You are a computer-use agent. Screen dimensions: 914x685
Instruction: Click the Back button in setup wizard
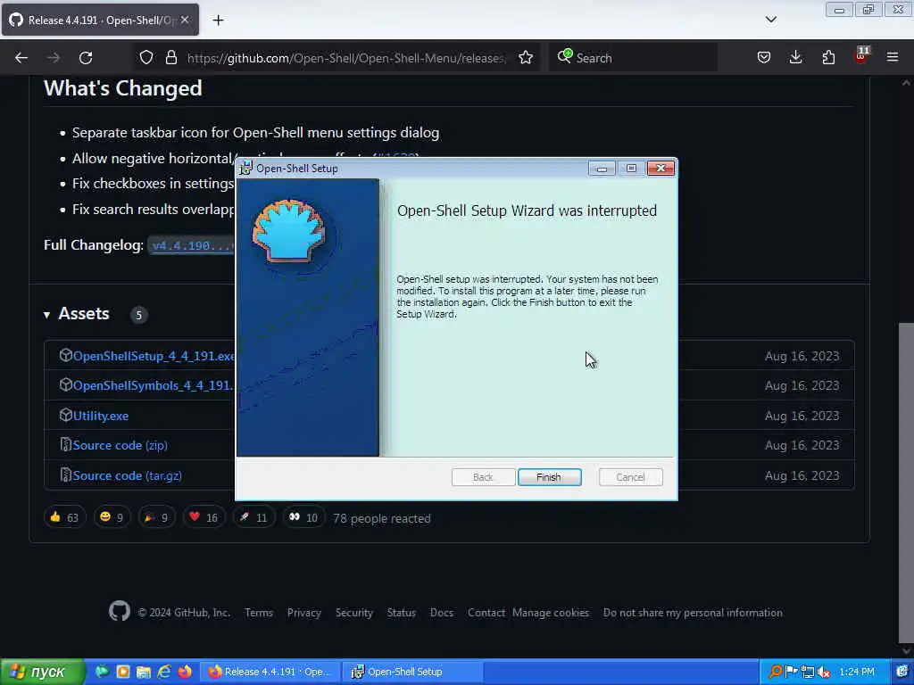(483, 477)
